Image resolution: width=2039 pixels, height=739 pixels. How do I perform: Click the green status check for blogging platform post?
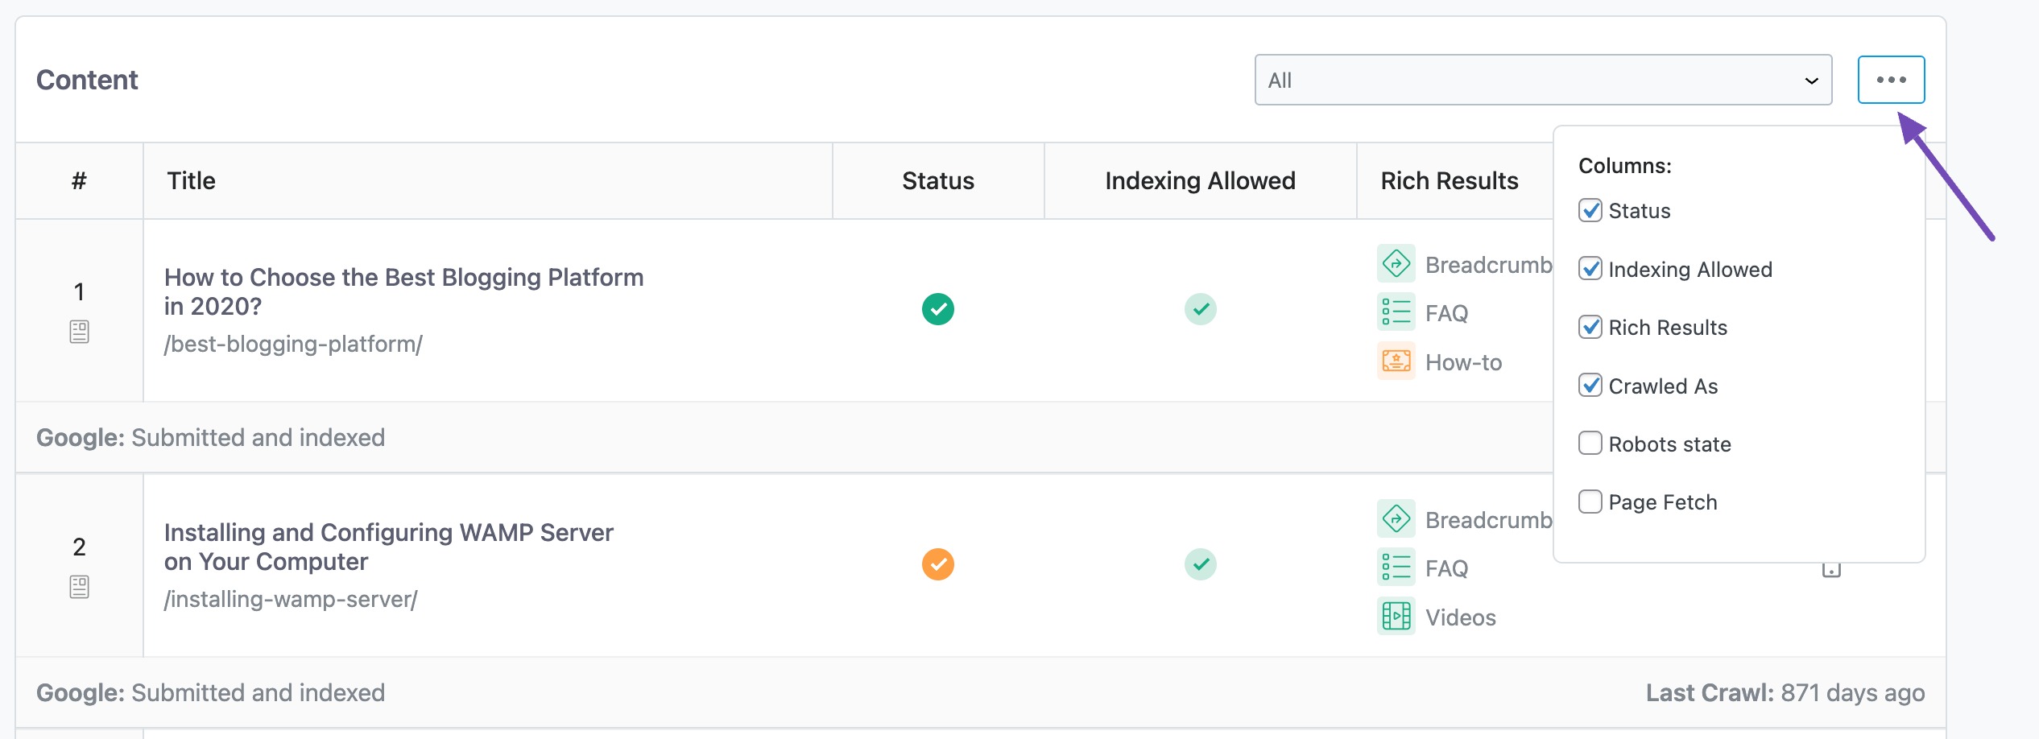pyautogui.click(x=938, y=309)
